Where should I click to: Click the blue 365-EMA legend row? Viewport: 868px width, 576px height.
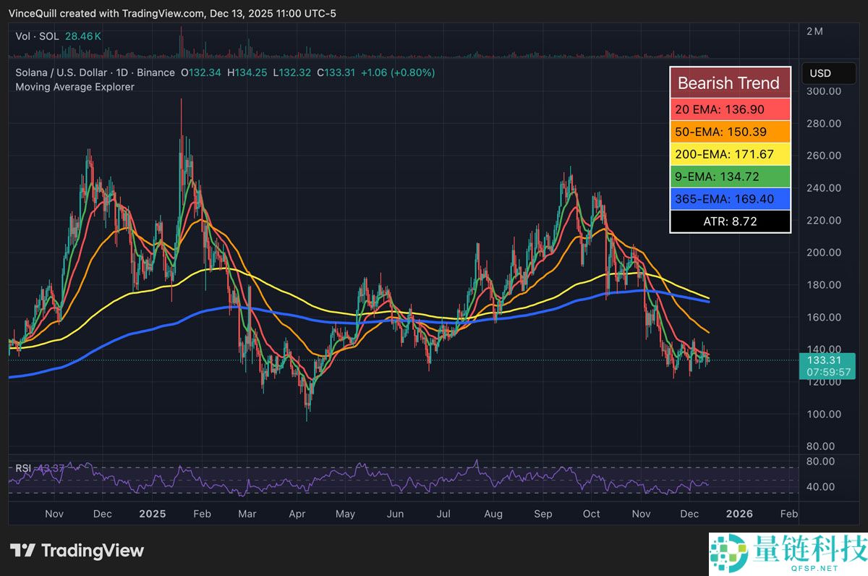coord(730,199)
